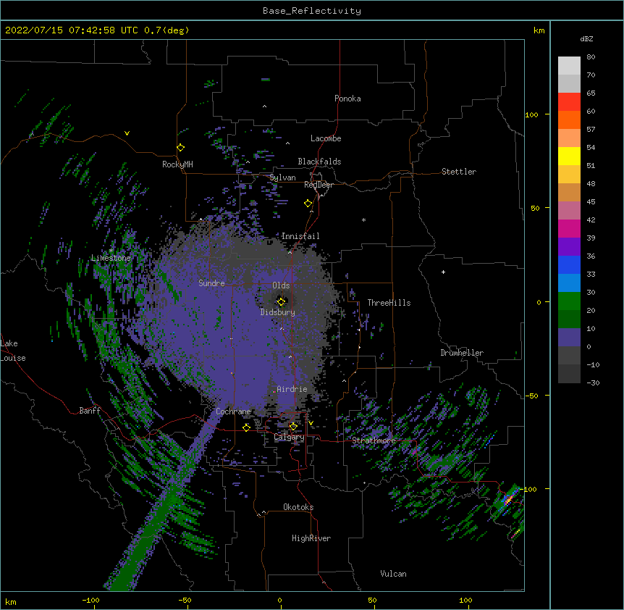
Task: Select the Okotoks label
Action: (298, 507)
